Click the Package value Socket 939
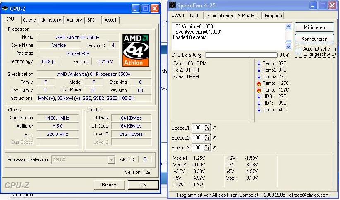The width and height of the screenshot is (340, 200). coord(78,53)
